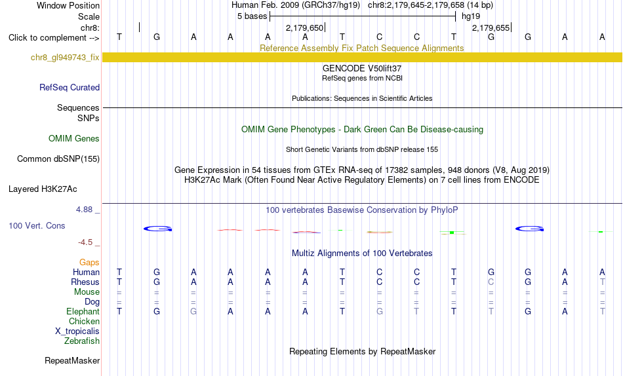Click the 2,179,655 position marker
Image resolution: width=623 pixels, height=376 pixels.
tap(491, 28)
